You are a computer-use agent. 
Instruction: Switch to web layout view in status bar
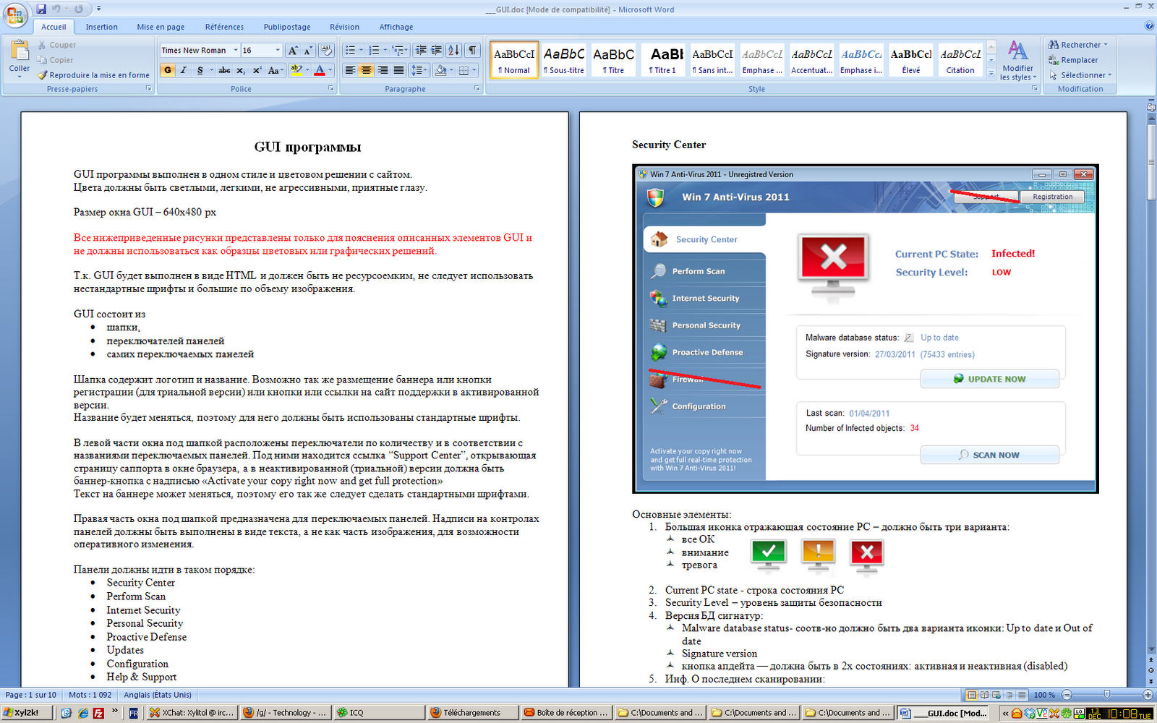click(997, 695)
